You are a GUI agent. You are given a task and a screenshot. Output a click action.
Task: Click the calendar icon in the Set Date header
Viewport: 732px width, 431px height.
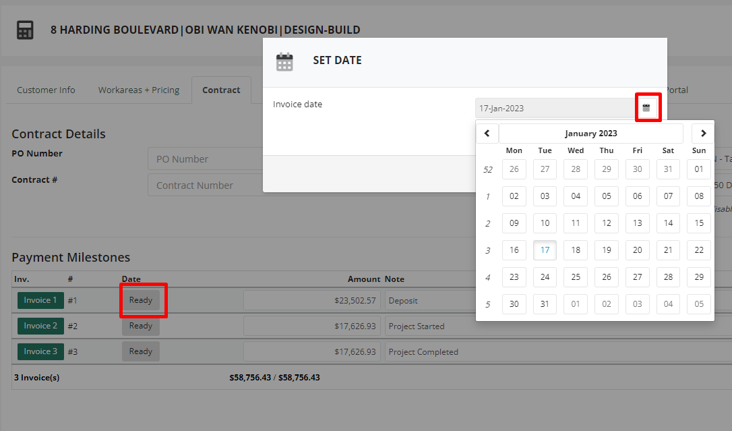coord(284,61)
